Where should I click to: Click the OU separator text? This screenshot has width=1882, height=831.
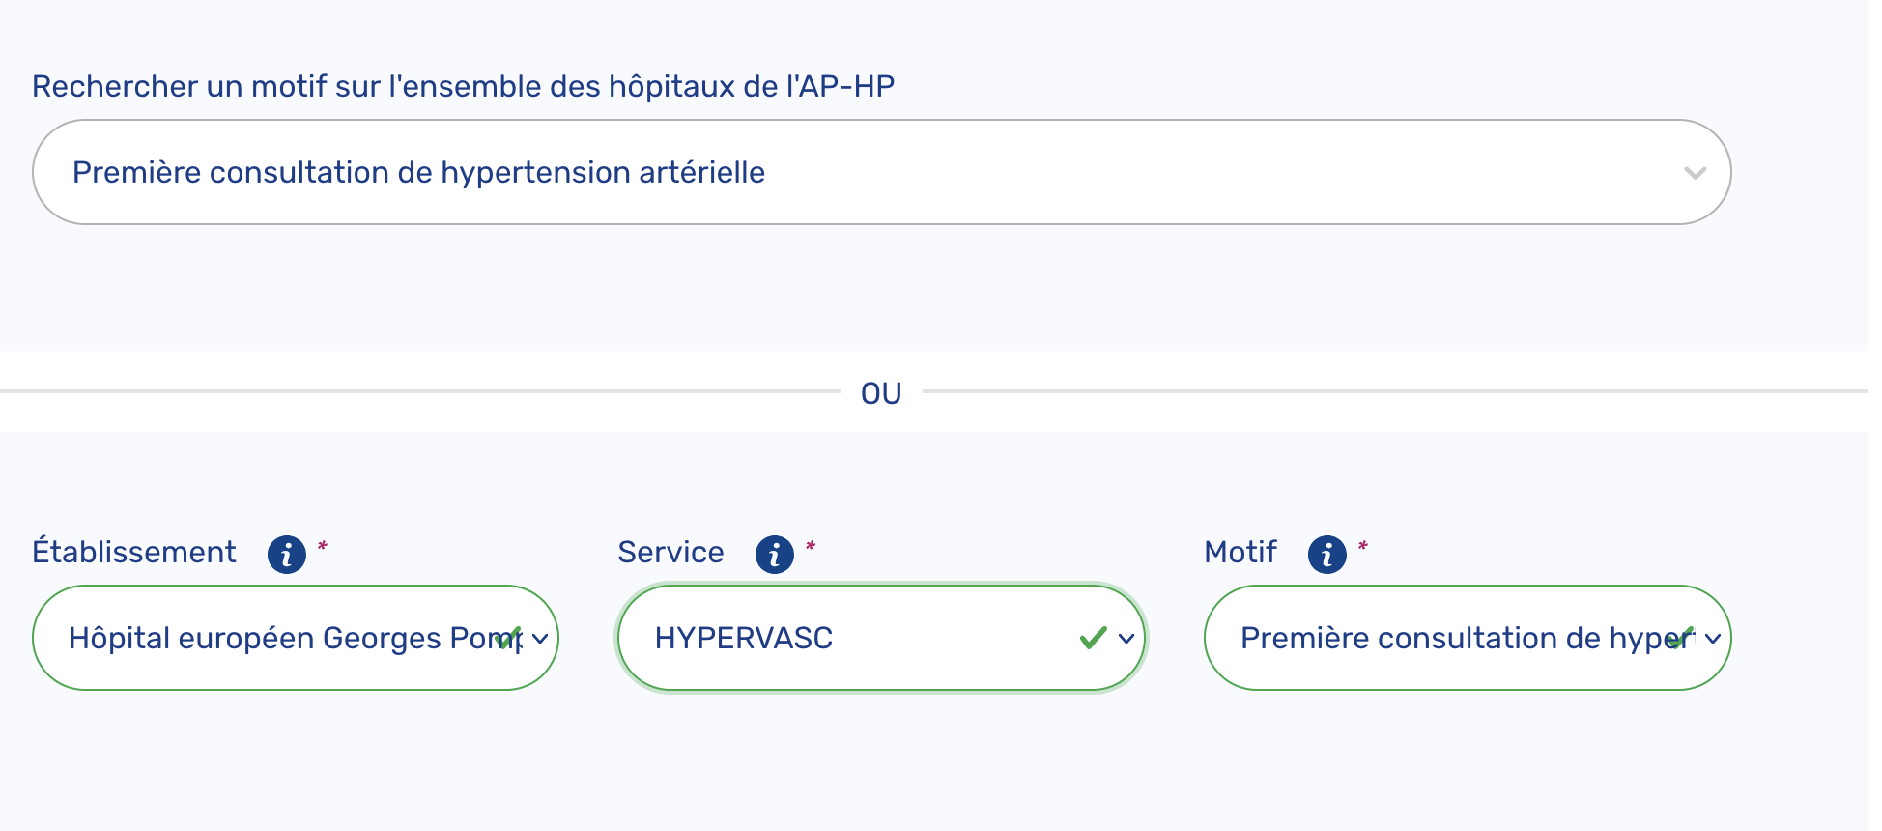[881, 393]
